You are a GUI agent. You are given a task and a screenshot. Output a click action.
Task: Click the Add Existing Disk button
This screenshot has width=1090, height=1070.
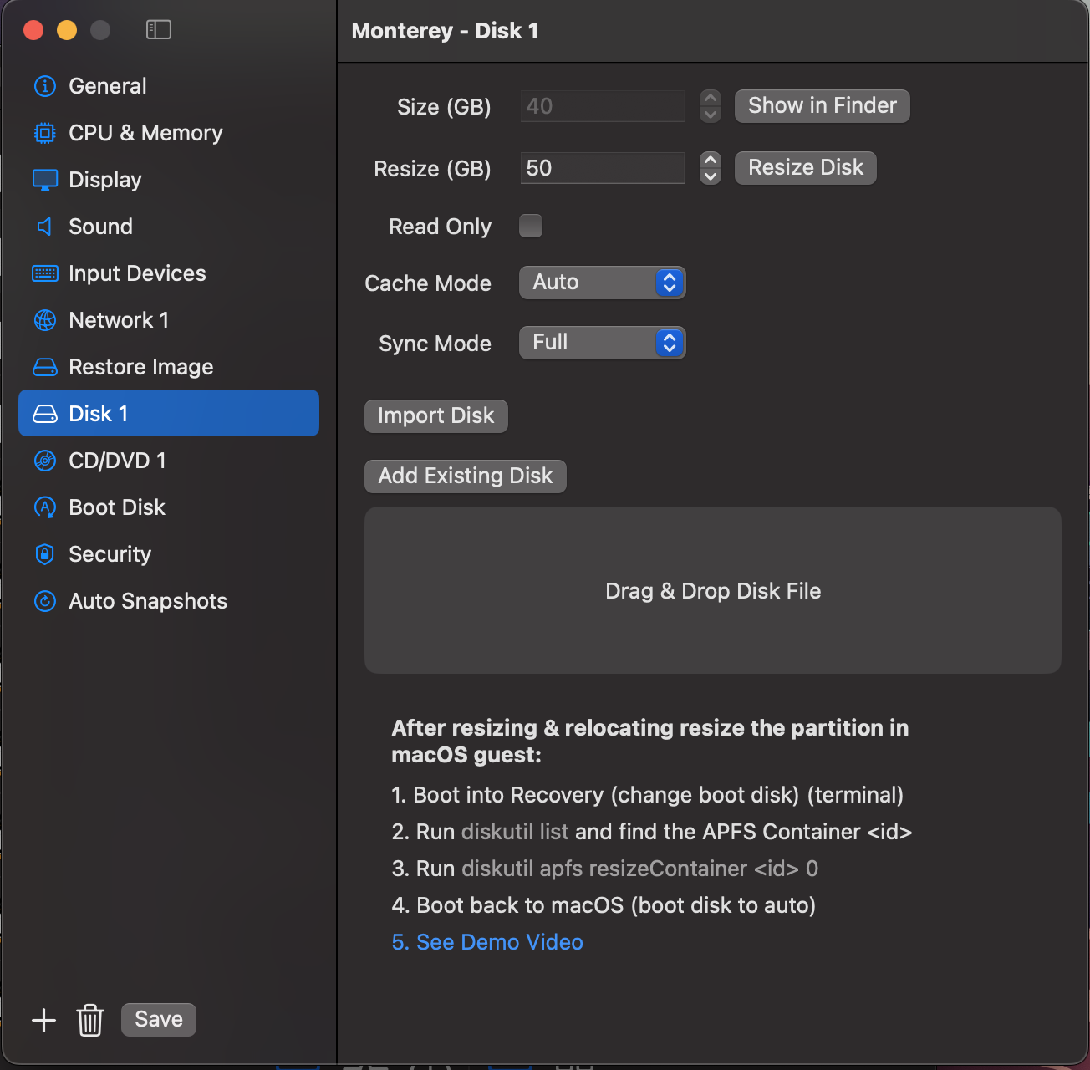coord(466,476)
